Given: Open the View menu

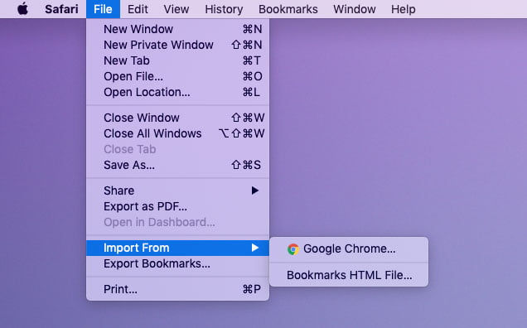Looking at the screenshot, I should pos(176,9).
